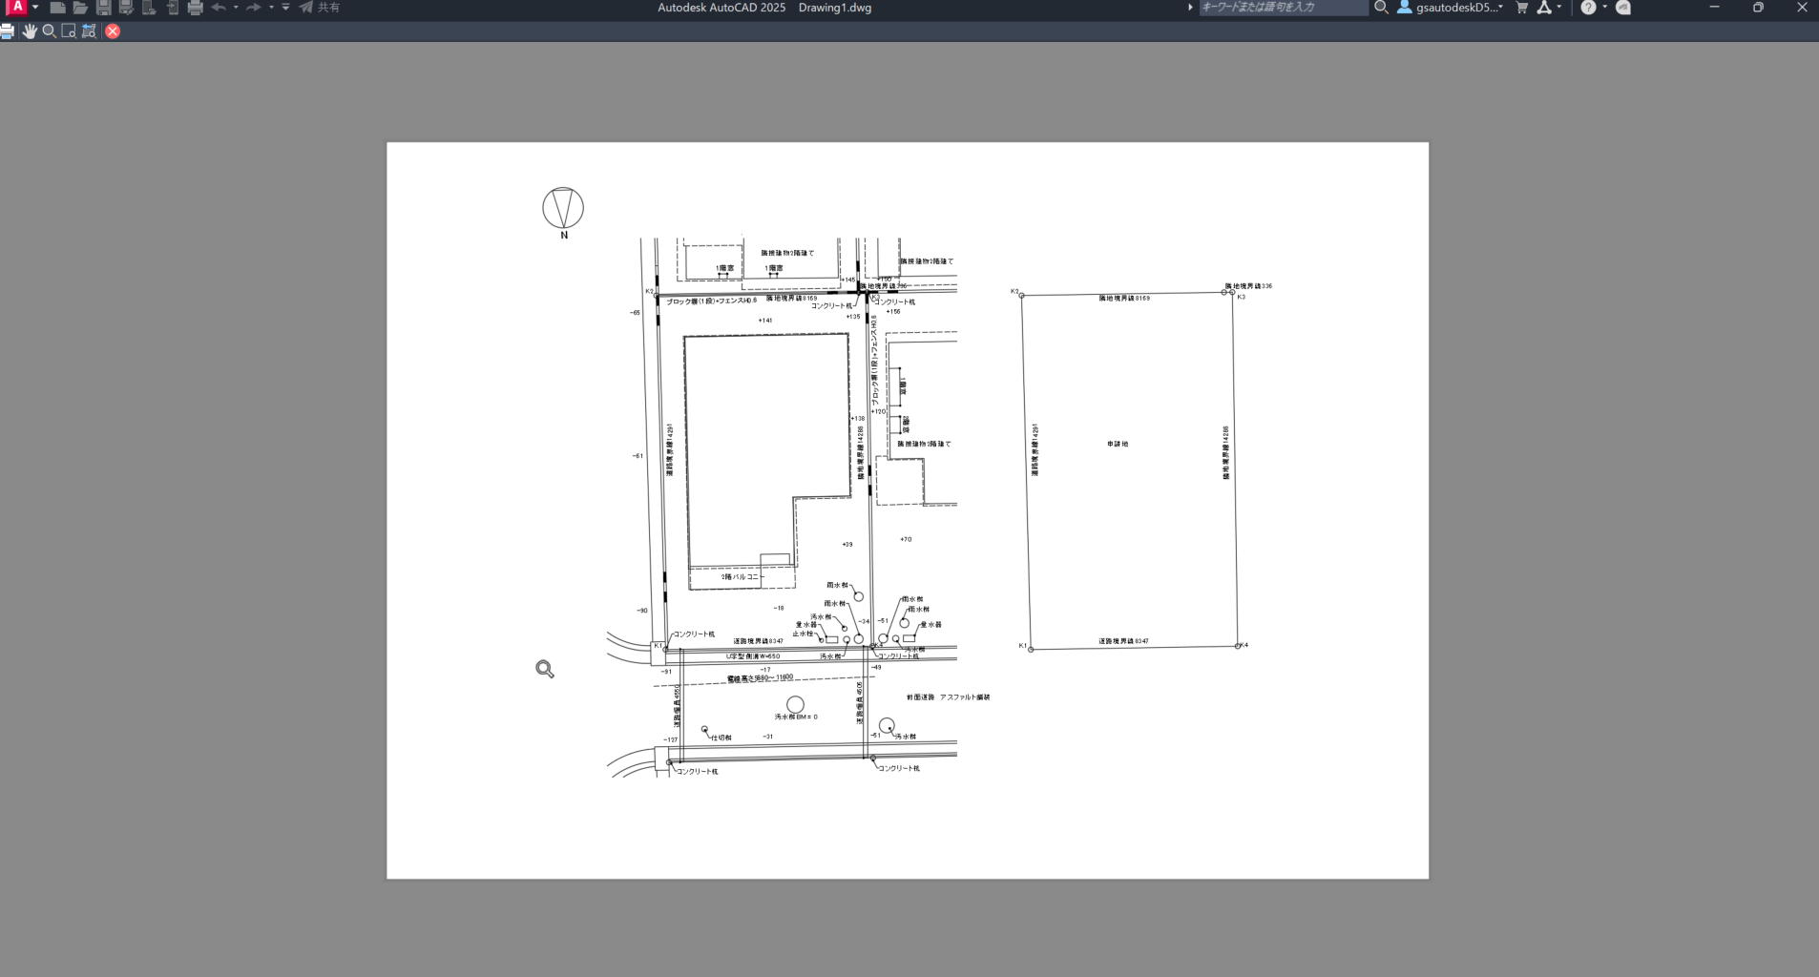
Task: Click the Save floppy disk icon
Action: [103, 8]
